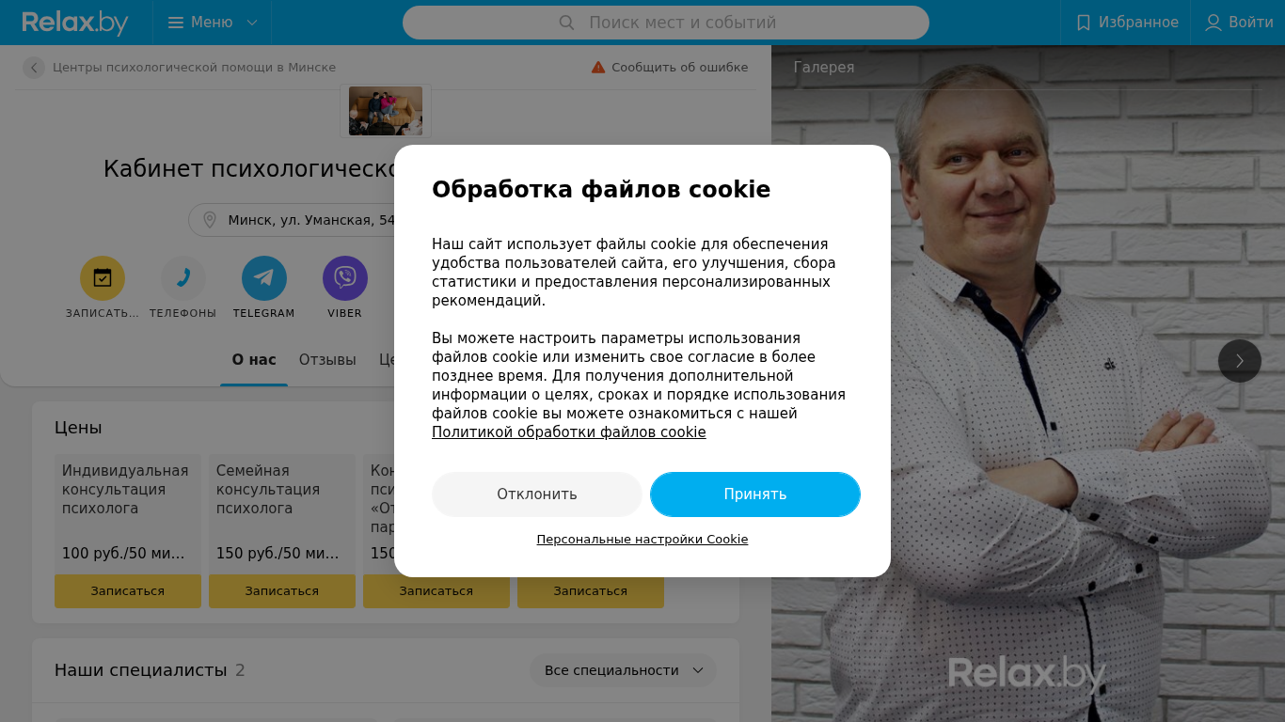Open the Все специальности dropdown
The height and width of the screenshot is (722, 1285).
pos(624,670)
